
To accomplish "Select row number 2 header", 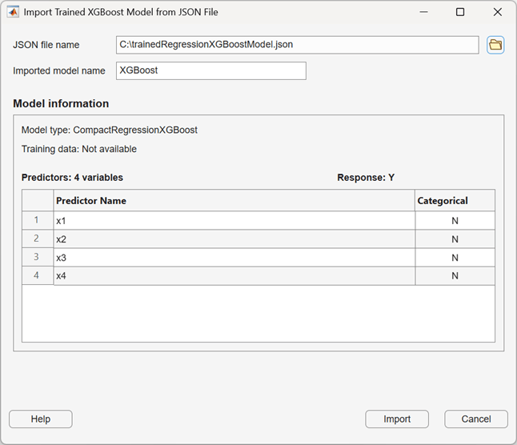I will (x=38, y=239).
